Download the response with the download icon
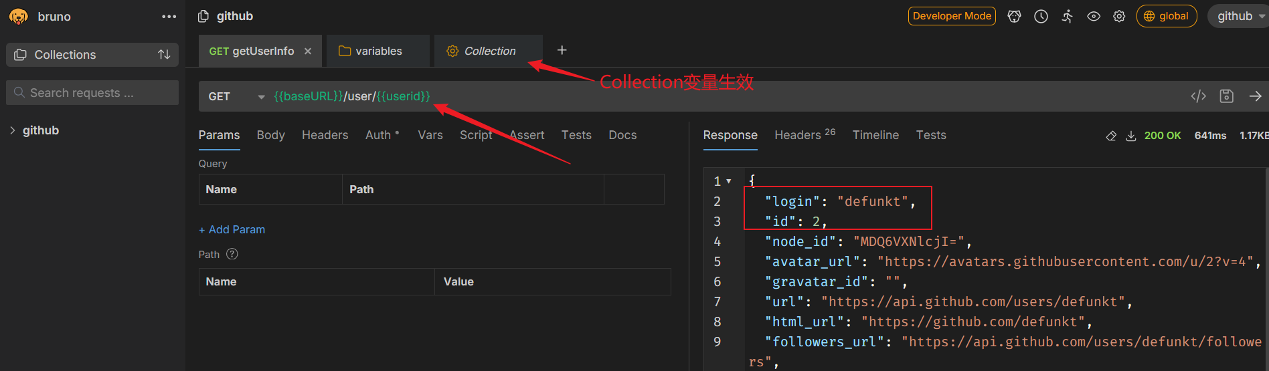 (x=1131, y=136)
